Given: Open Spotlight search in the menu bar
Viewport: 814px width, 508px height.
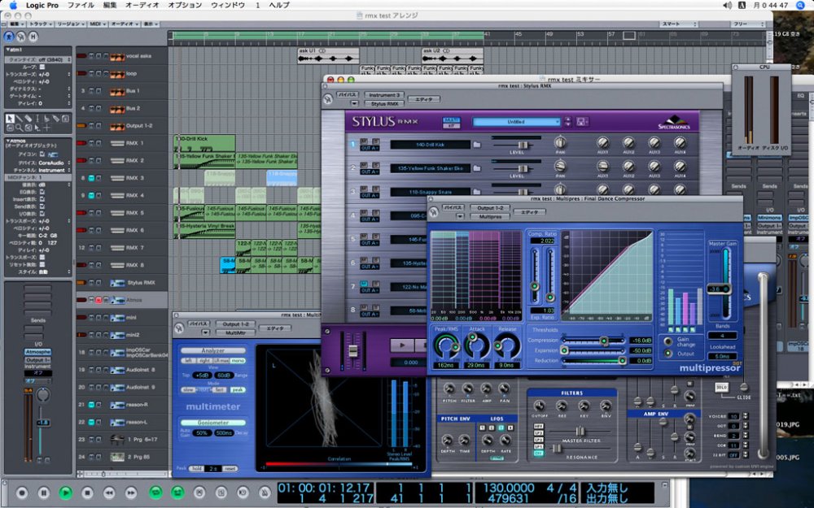Looking at the screenshot, I should click(800, 5).
